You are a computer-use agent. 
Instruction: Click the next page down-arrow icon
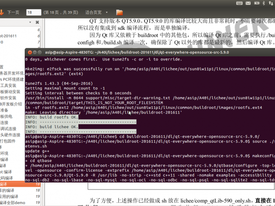click(x=3, y=12)
